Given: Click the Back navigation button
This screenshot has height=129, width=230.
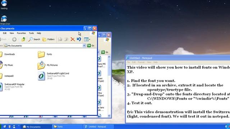Looking at the screenshot, I should tap(3, 39).
